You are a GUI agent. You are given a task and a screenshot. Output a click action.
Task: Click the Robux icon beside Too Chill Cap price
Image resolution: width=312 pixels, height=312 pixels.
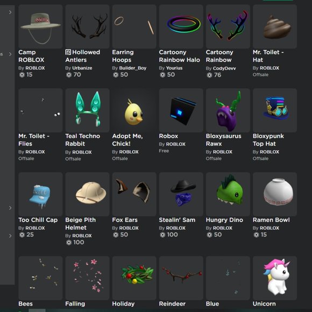point(22,235)
